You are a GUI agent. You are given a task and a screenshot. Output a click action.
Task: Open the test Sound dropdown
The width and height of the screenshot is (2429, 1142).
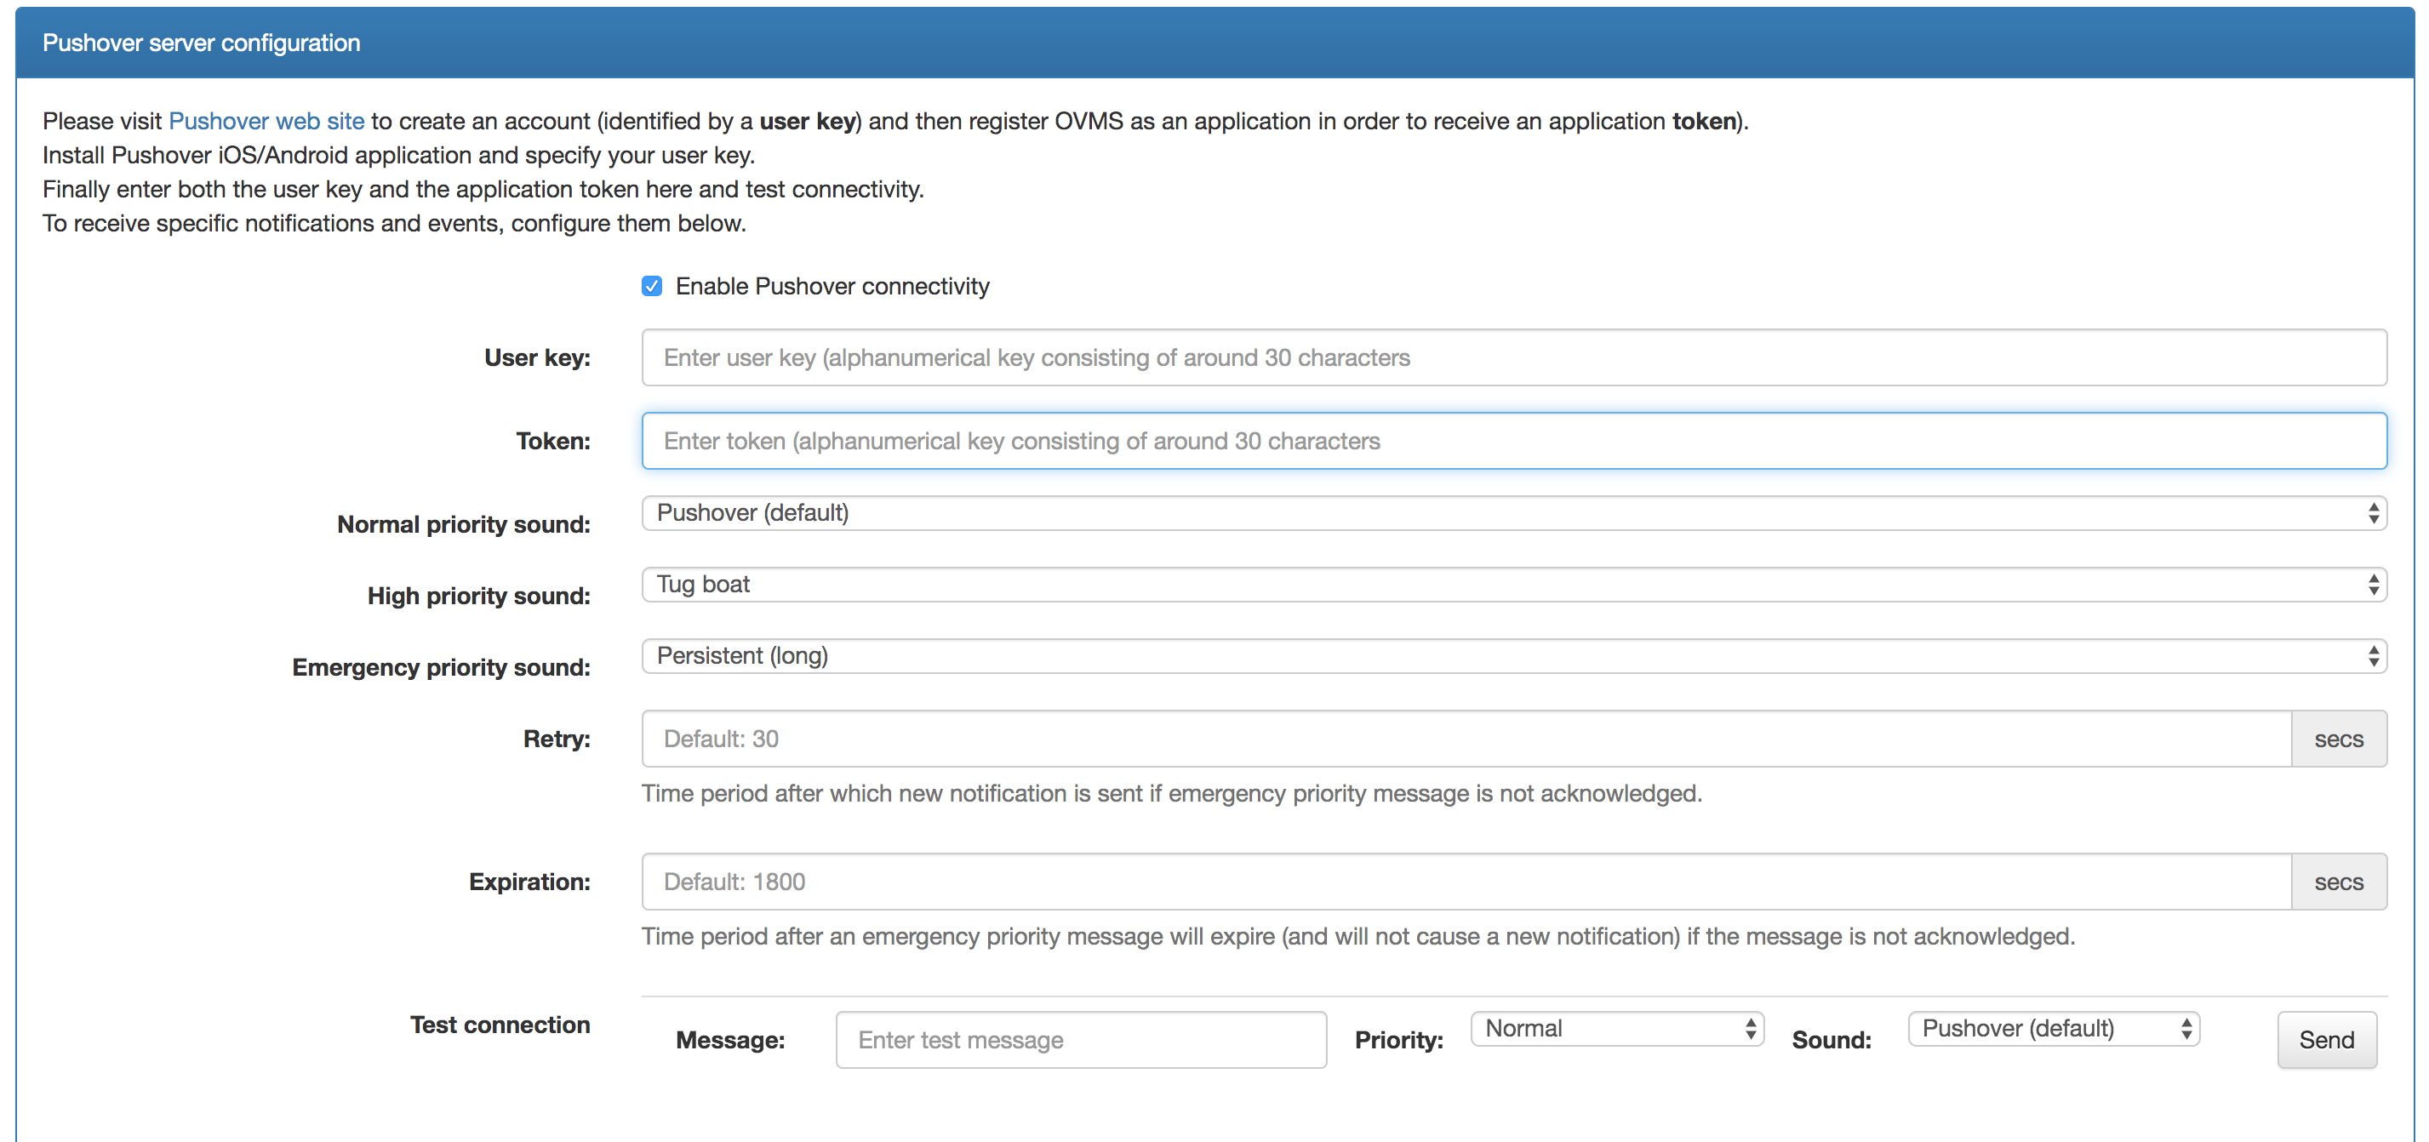(x=2053, y=1029)
